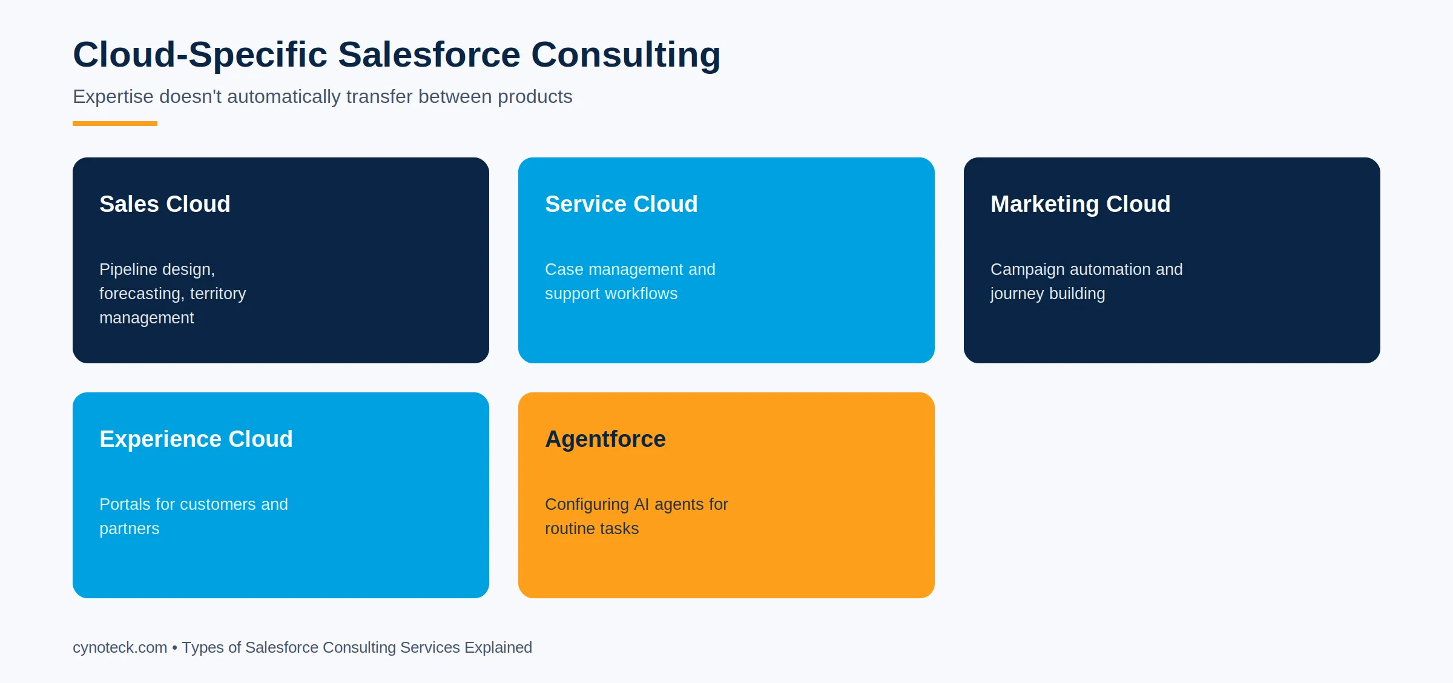Select the Experience Cloud card heading
Screen dimensions: 1453x683
pos(196,439)
